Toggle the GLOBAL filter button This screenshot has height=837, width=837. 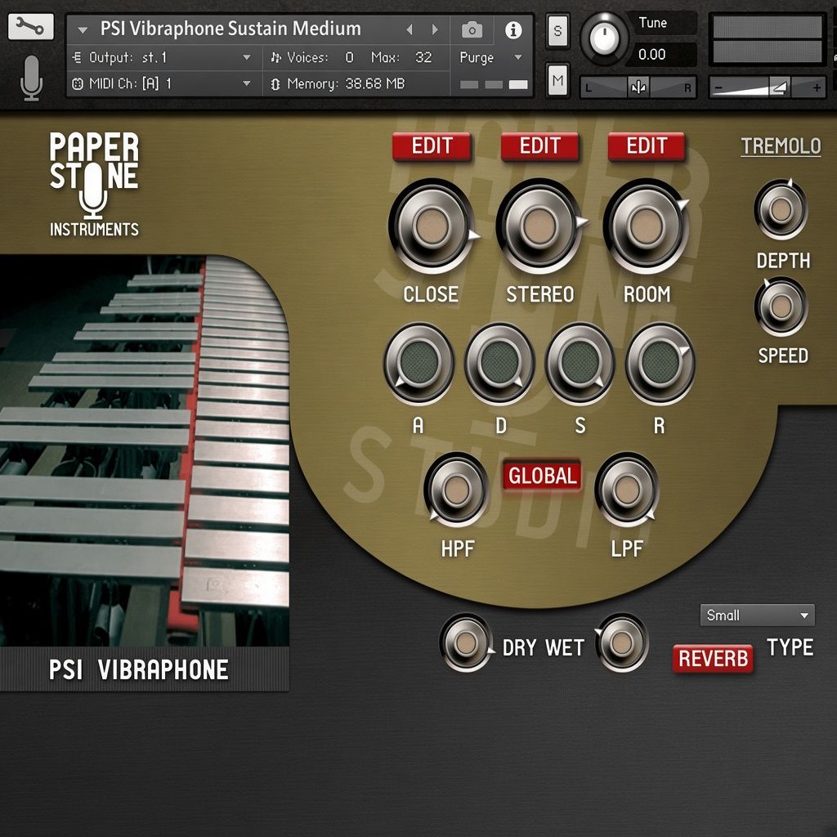pos(542,475)
